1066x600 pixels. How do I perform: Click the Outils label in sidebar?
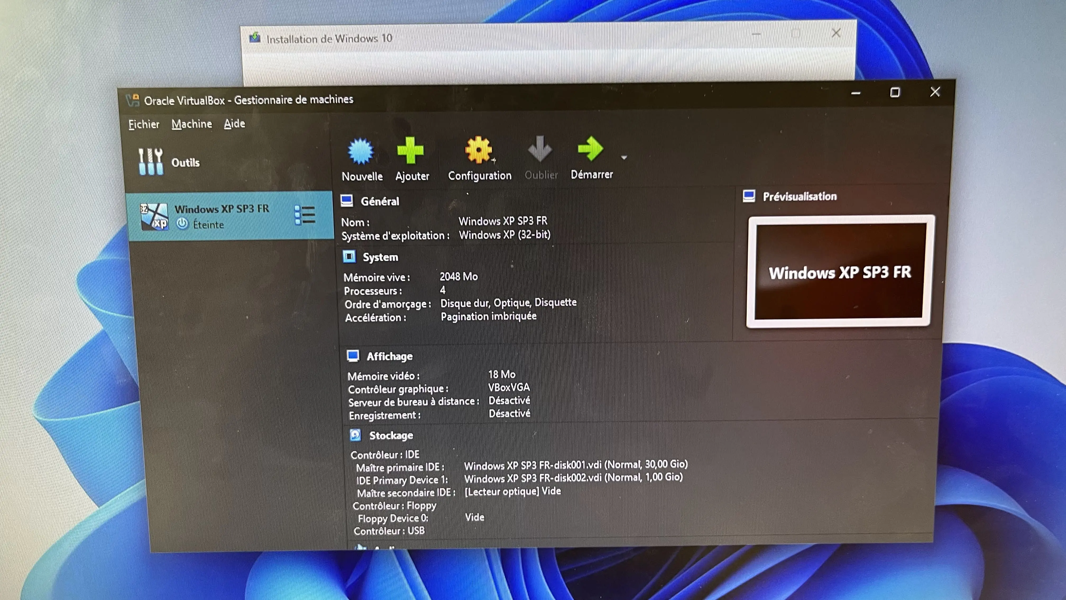tap(185, 162)
